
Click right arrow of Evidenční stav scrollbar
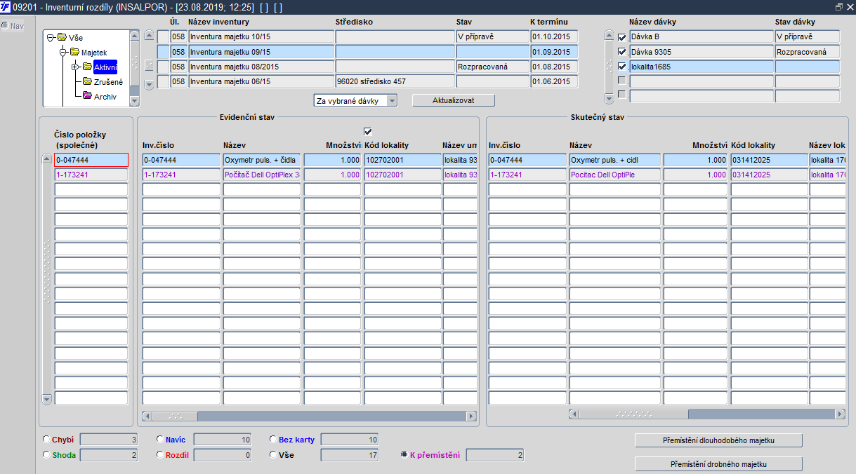click(471, 416)
